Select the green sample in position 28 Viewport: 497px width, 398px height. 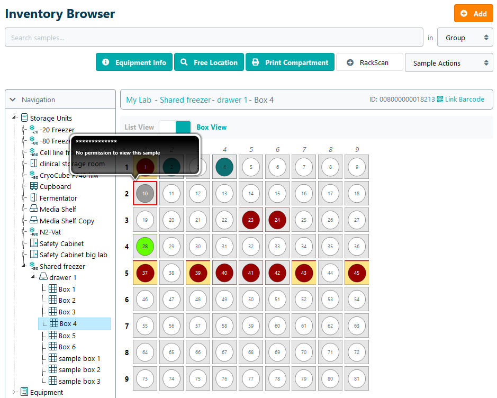(145, 246)
